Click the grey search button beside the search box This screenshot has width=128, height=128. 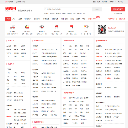tap(97, 9)
